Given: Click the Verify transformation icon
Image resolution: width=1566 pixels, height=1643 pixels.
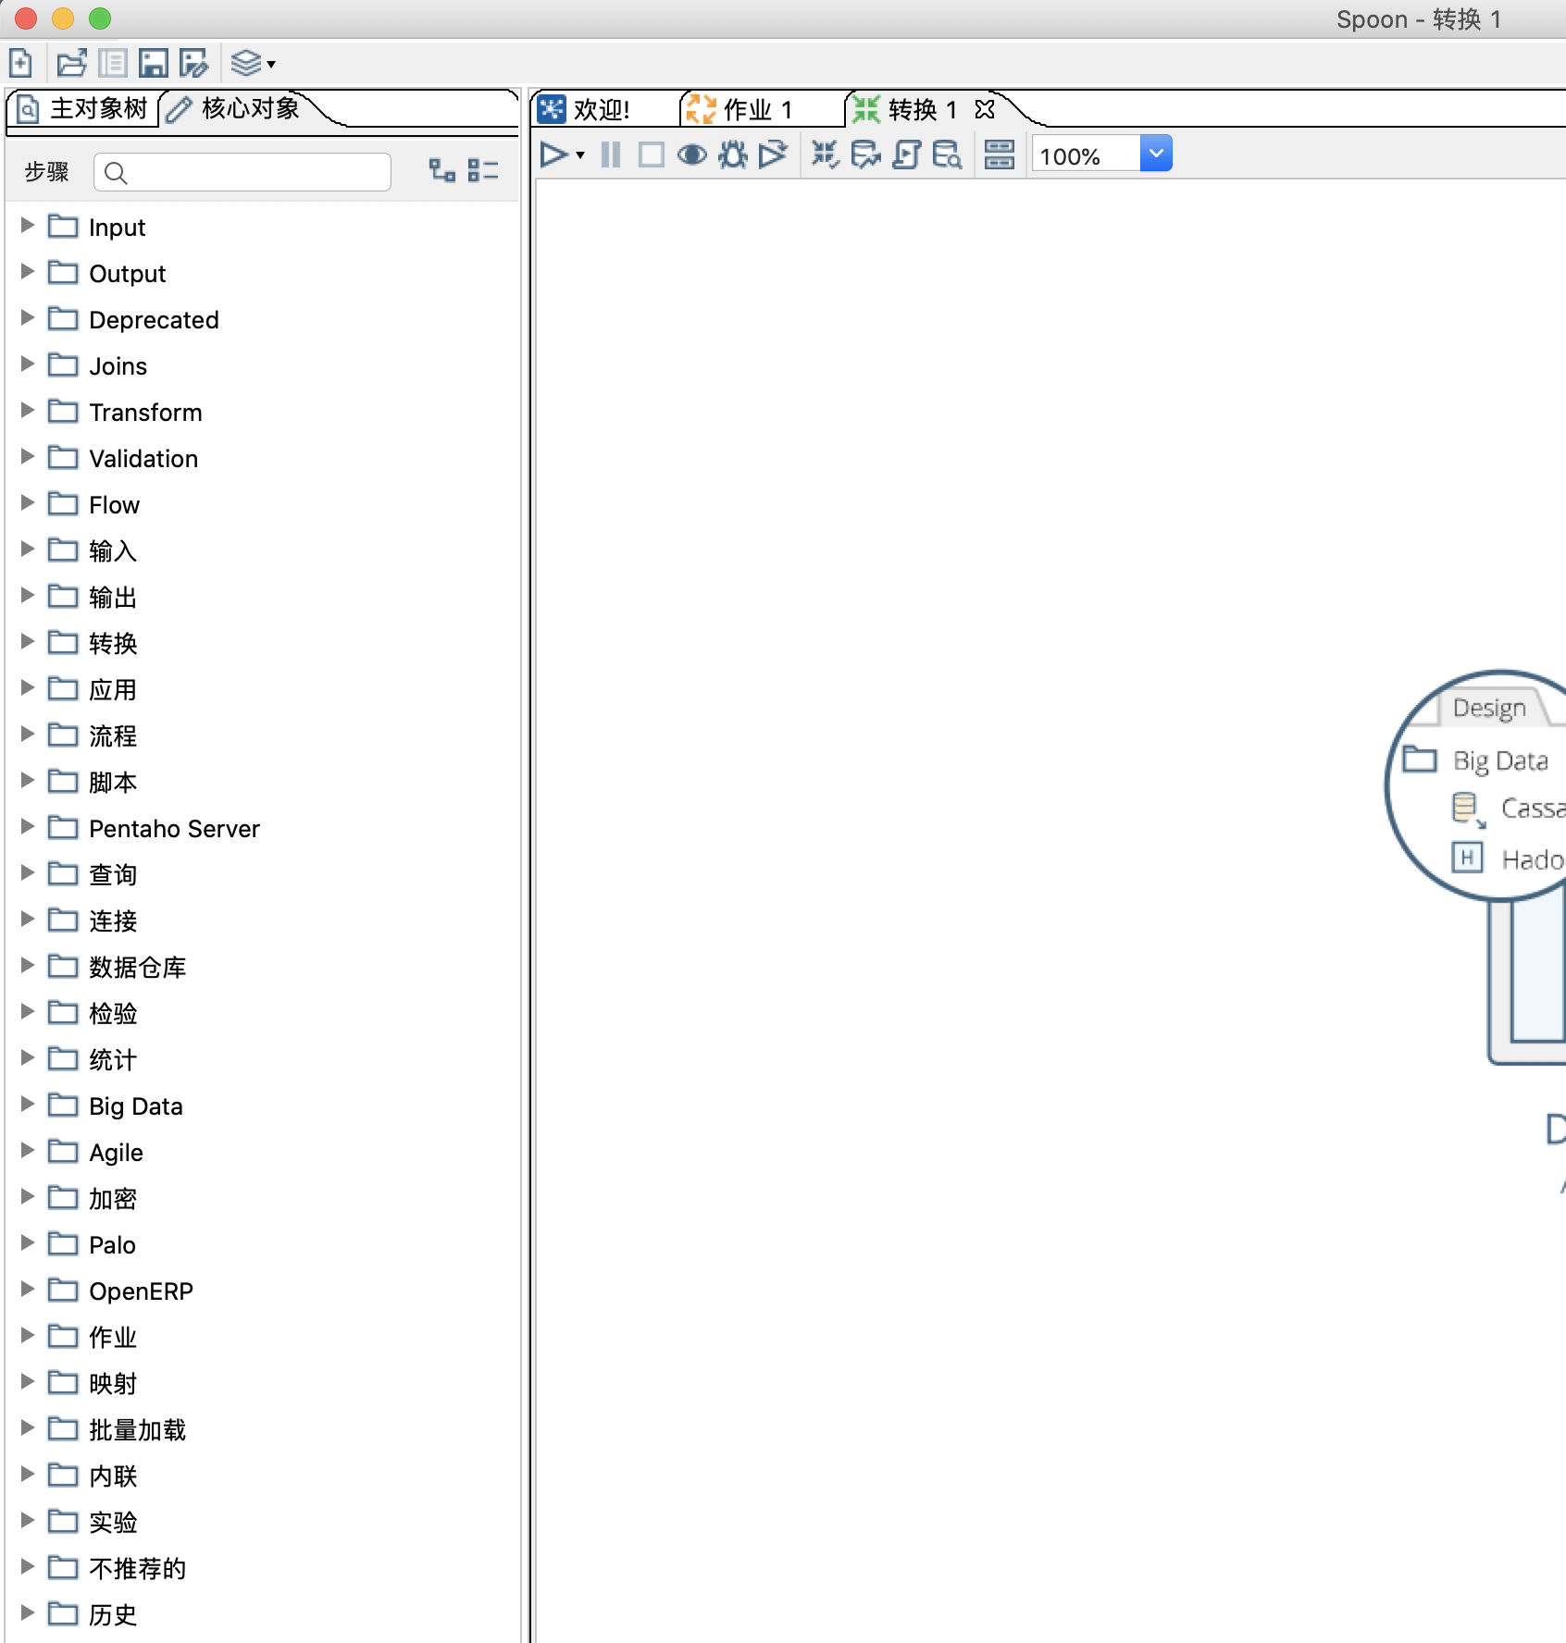Looking at the screenshot, I should tap(825, 154).
